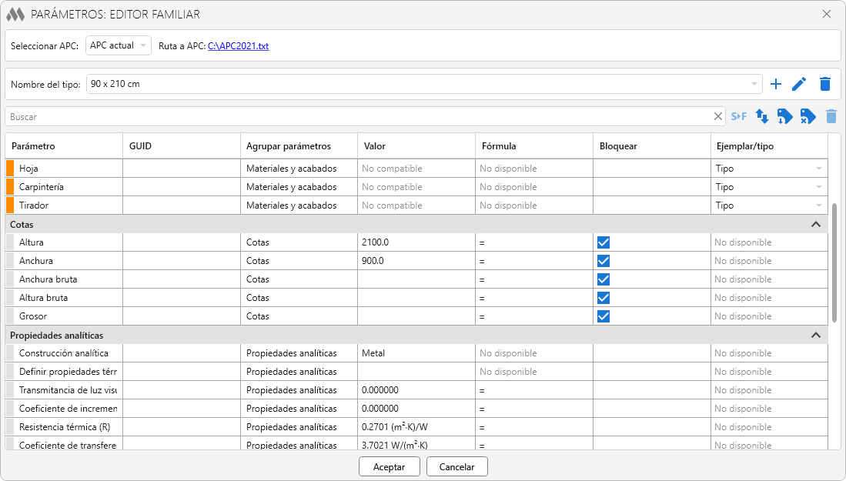Open the Ejemplar/tipo dropdown for Hoja
The image size is (846, 481).
click(818, 169)
